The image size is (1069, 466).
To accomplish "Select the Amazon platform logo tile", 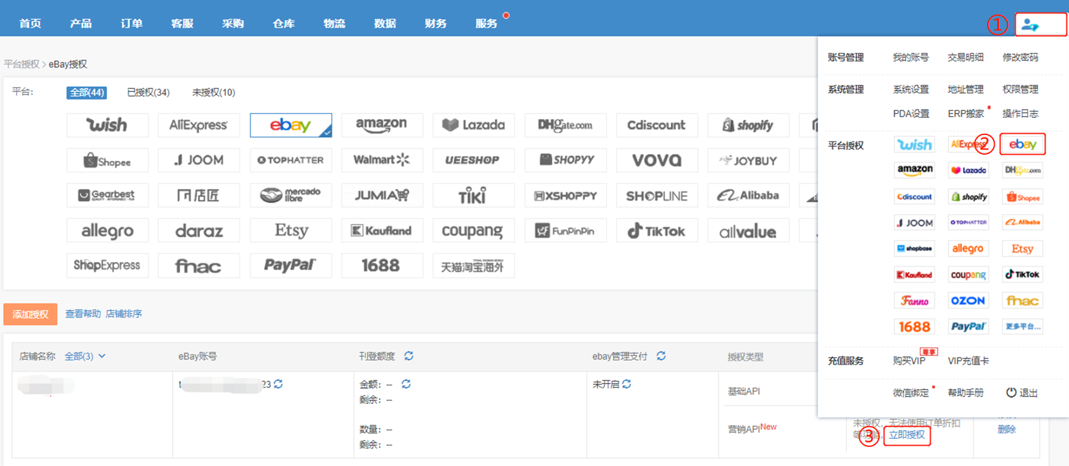I will (381, 125).
